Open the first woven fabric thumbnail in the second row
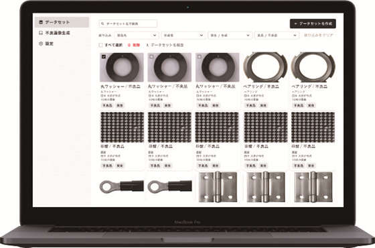 [122, 127]
